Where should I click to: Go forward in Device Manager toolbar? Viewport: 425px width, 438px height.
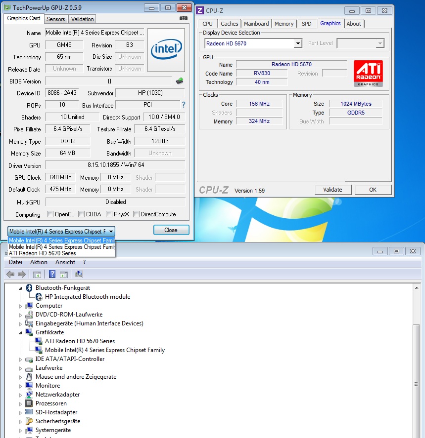(x=22, y=275)
